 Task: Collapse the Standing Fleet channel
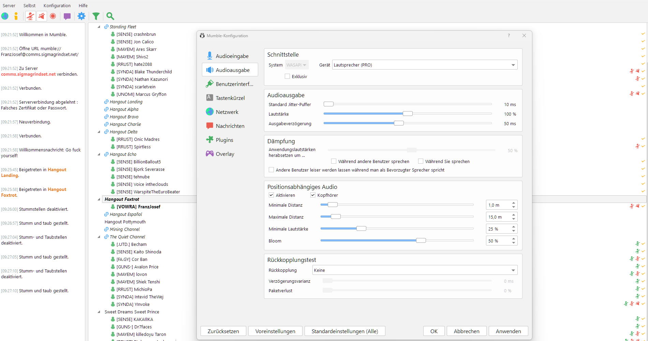pos(99,27)
